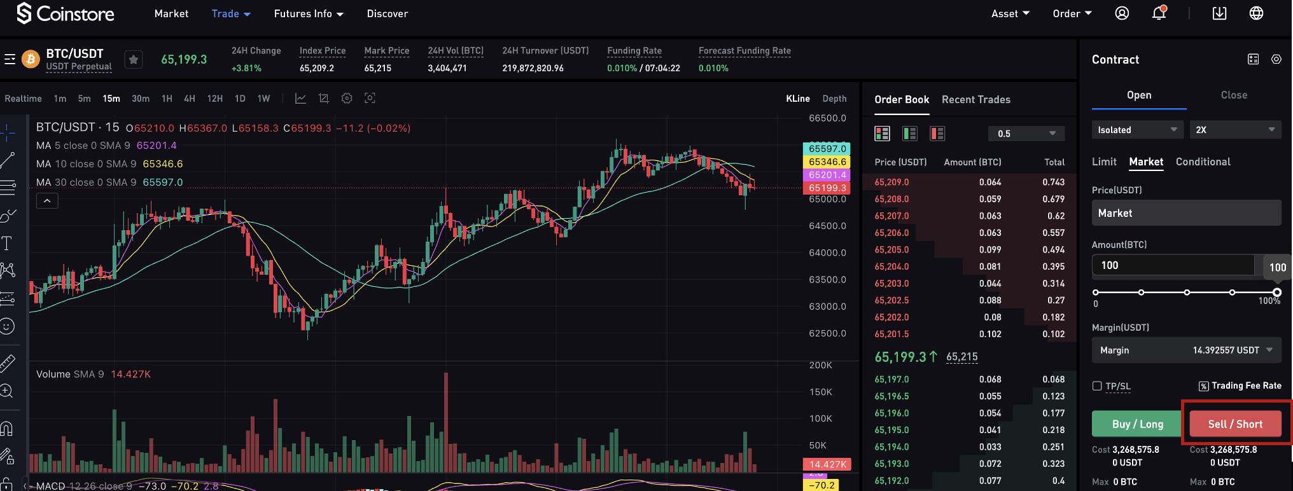Open the Coinstore home logo
Screen dimensions: 1293x491
pyautogui.click(x=66, y=13)
